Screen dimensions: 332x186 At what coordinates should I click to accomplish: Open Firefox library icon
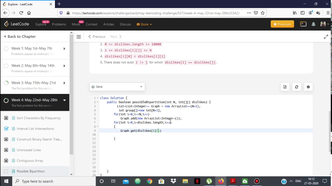point(295,13)
